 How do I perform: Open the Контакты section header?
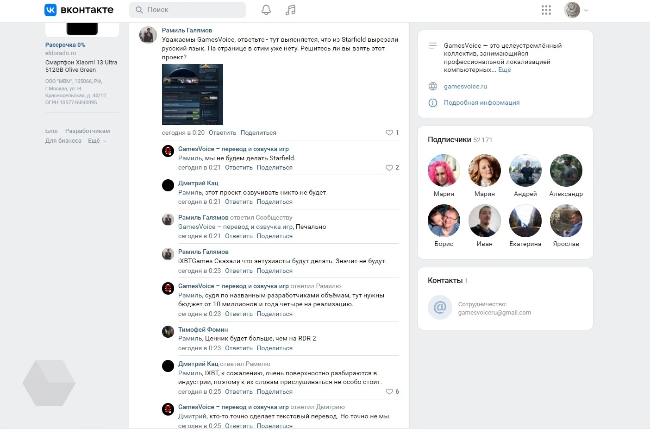pyautogui.click(x=448, y=281)
